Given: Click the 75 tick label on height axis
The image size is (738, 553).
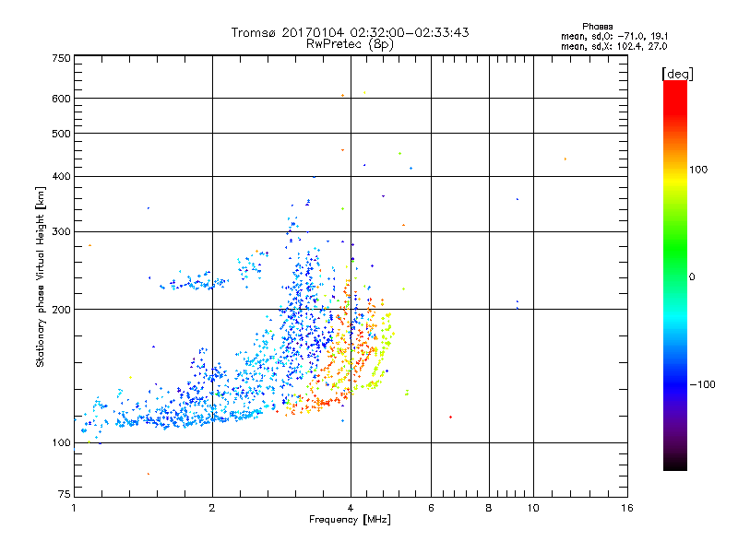Looking at the screenshot, I should pyautogui.click(x=65, y=494).
